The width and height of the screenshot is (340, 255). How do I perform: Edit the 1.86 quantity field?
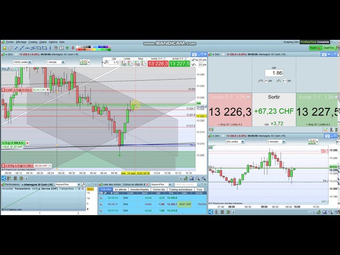pyautogui.click(x=274, y=73)
